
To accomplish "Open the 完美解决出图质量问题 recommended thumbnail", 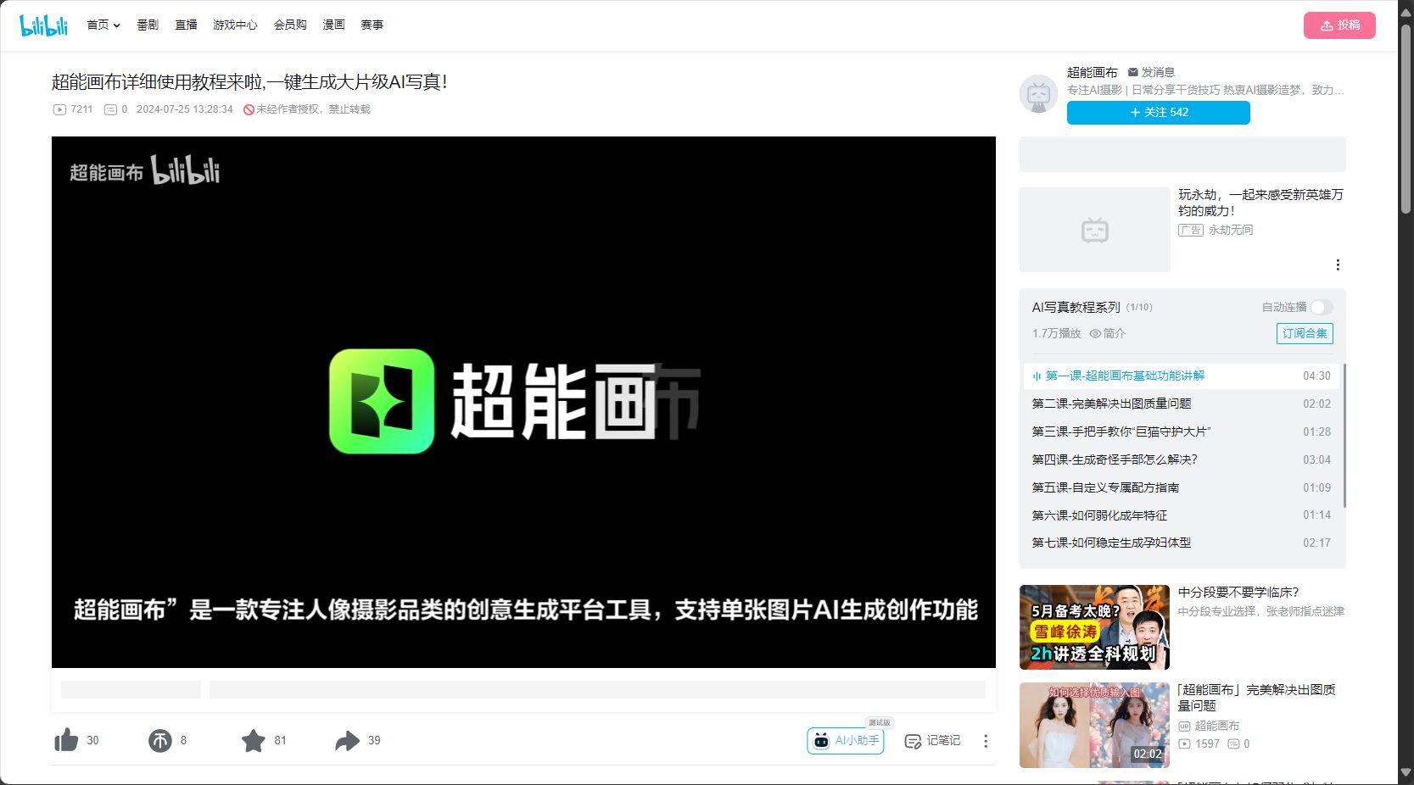I will click(x=1094, y=725).
